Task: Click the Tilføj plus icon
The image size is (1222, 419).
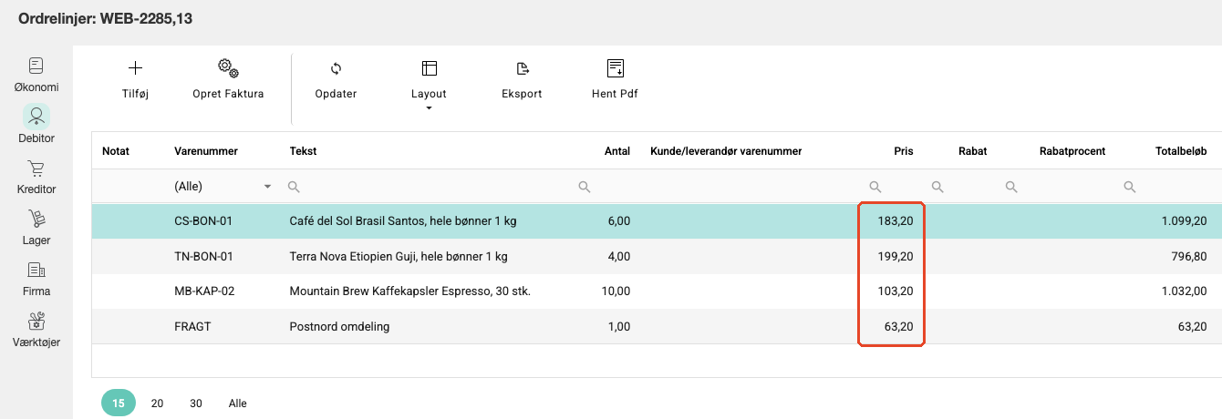Action: pos(135,68)
